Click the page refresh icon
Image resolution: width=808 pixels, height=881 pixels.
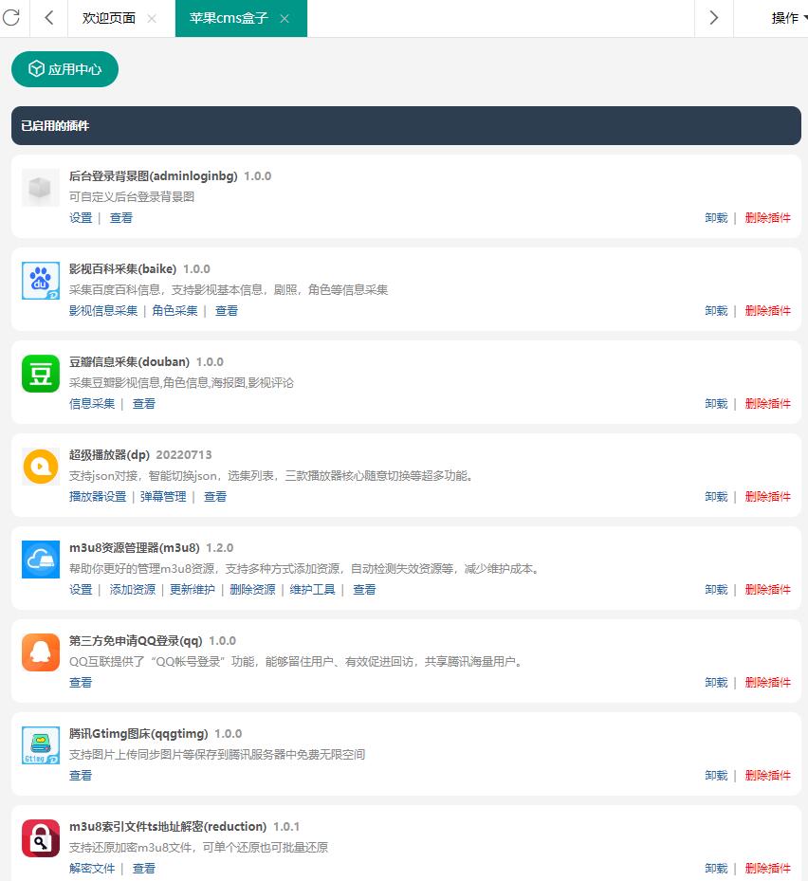[10, 17]
